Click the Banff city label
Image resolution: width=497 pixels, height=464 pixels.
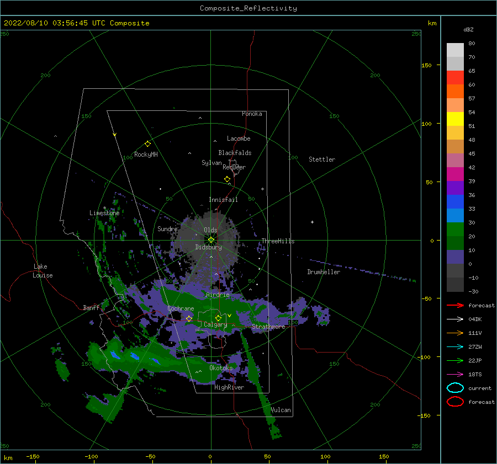(x=91, y=307)
